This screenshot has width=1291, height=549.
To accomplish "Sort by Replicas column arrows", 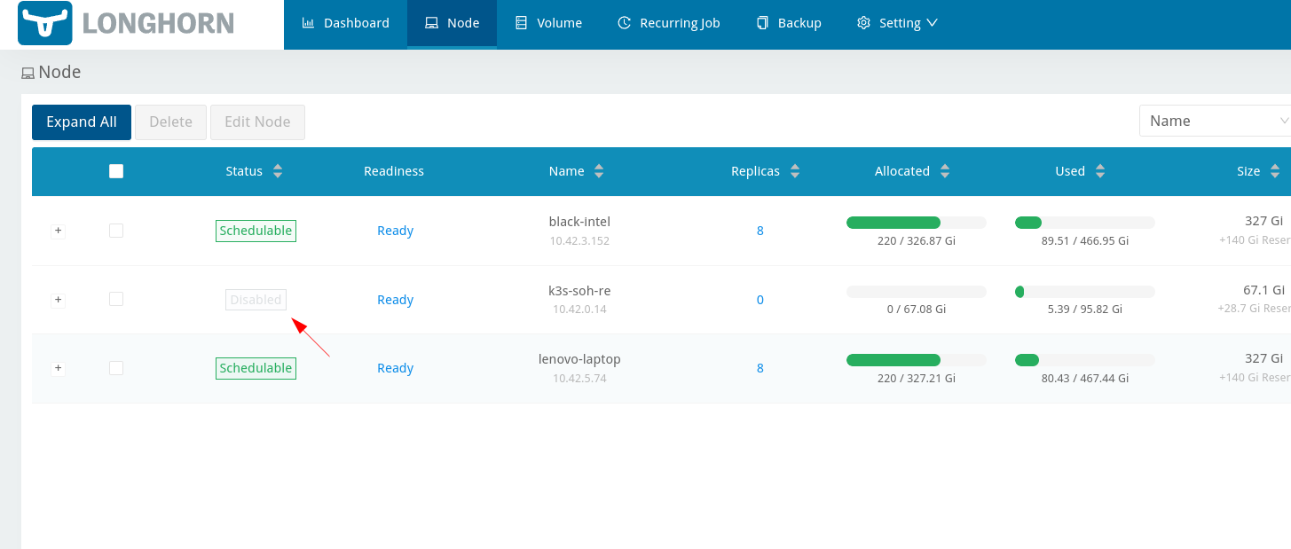I will pyautogui.click(x=795, y=171).
